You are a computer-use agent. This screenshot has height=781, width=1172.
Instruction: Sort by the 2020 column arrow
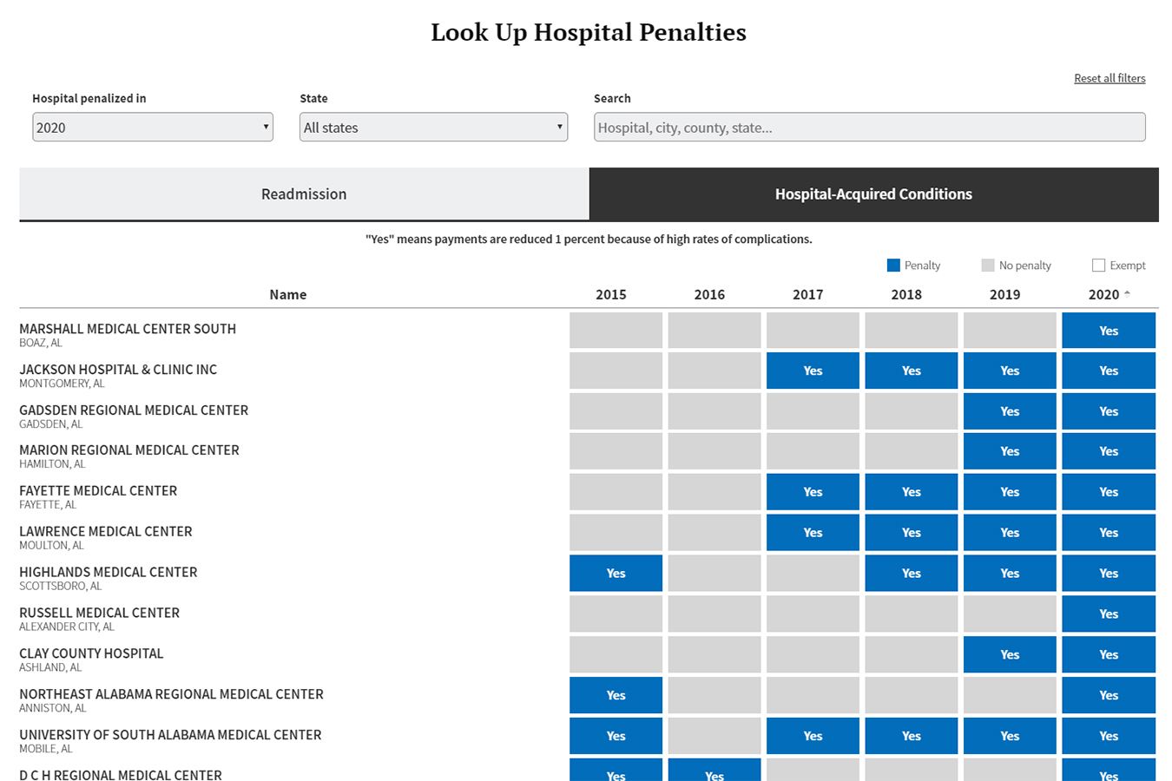click(x=1127, y=293)
